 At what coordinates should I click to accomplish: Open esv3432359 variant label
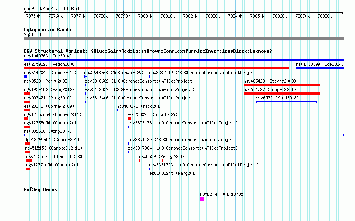140,89
